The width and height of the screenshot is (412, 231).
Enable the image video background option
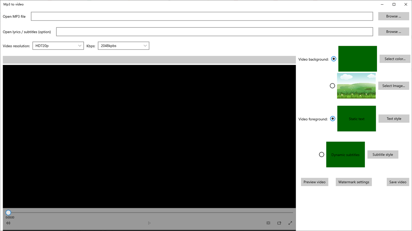(x=332, y=86)
